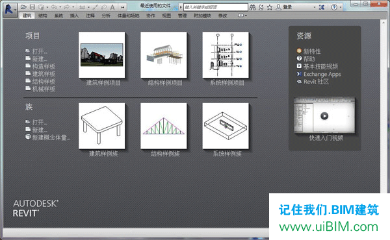Open the sign-in dropdown arrow
The height and width of the screenshot is (240, 390).
[x=315, y=7]
